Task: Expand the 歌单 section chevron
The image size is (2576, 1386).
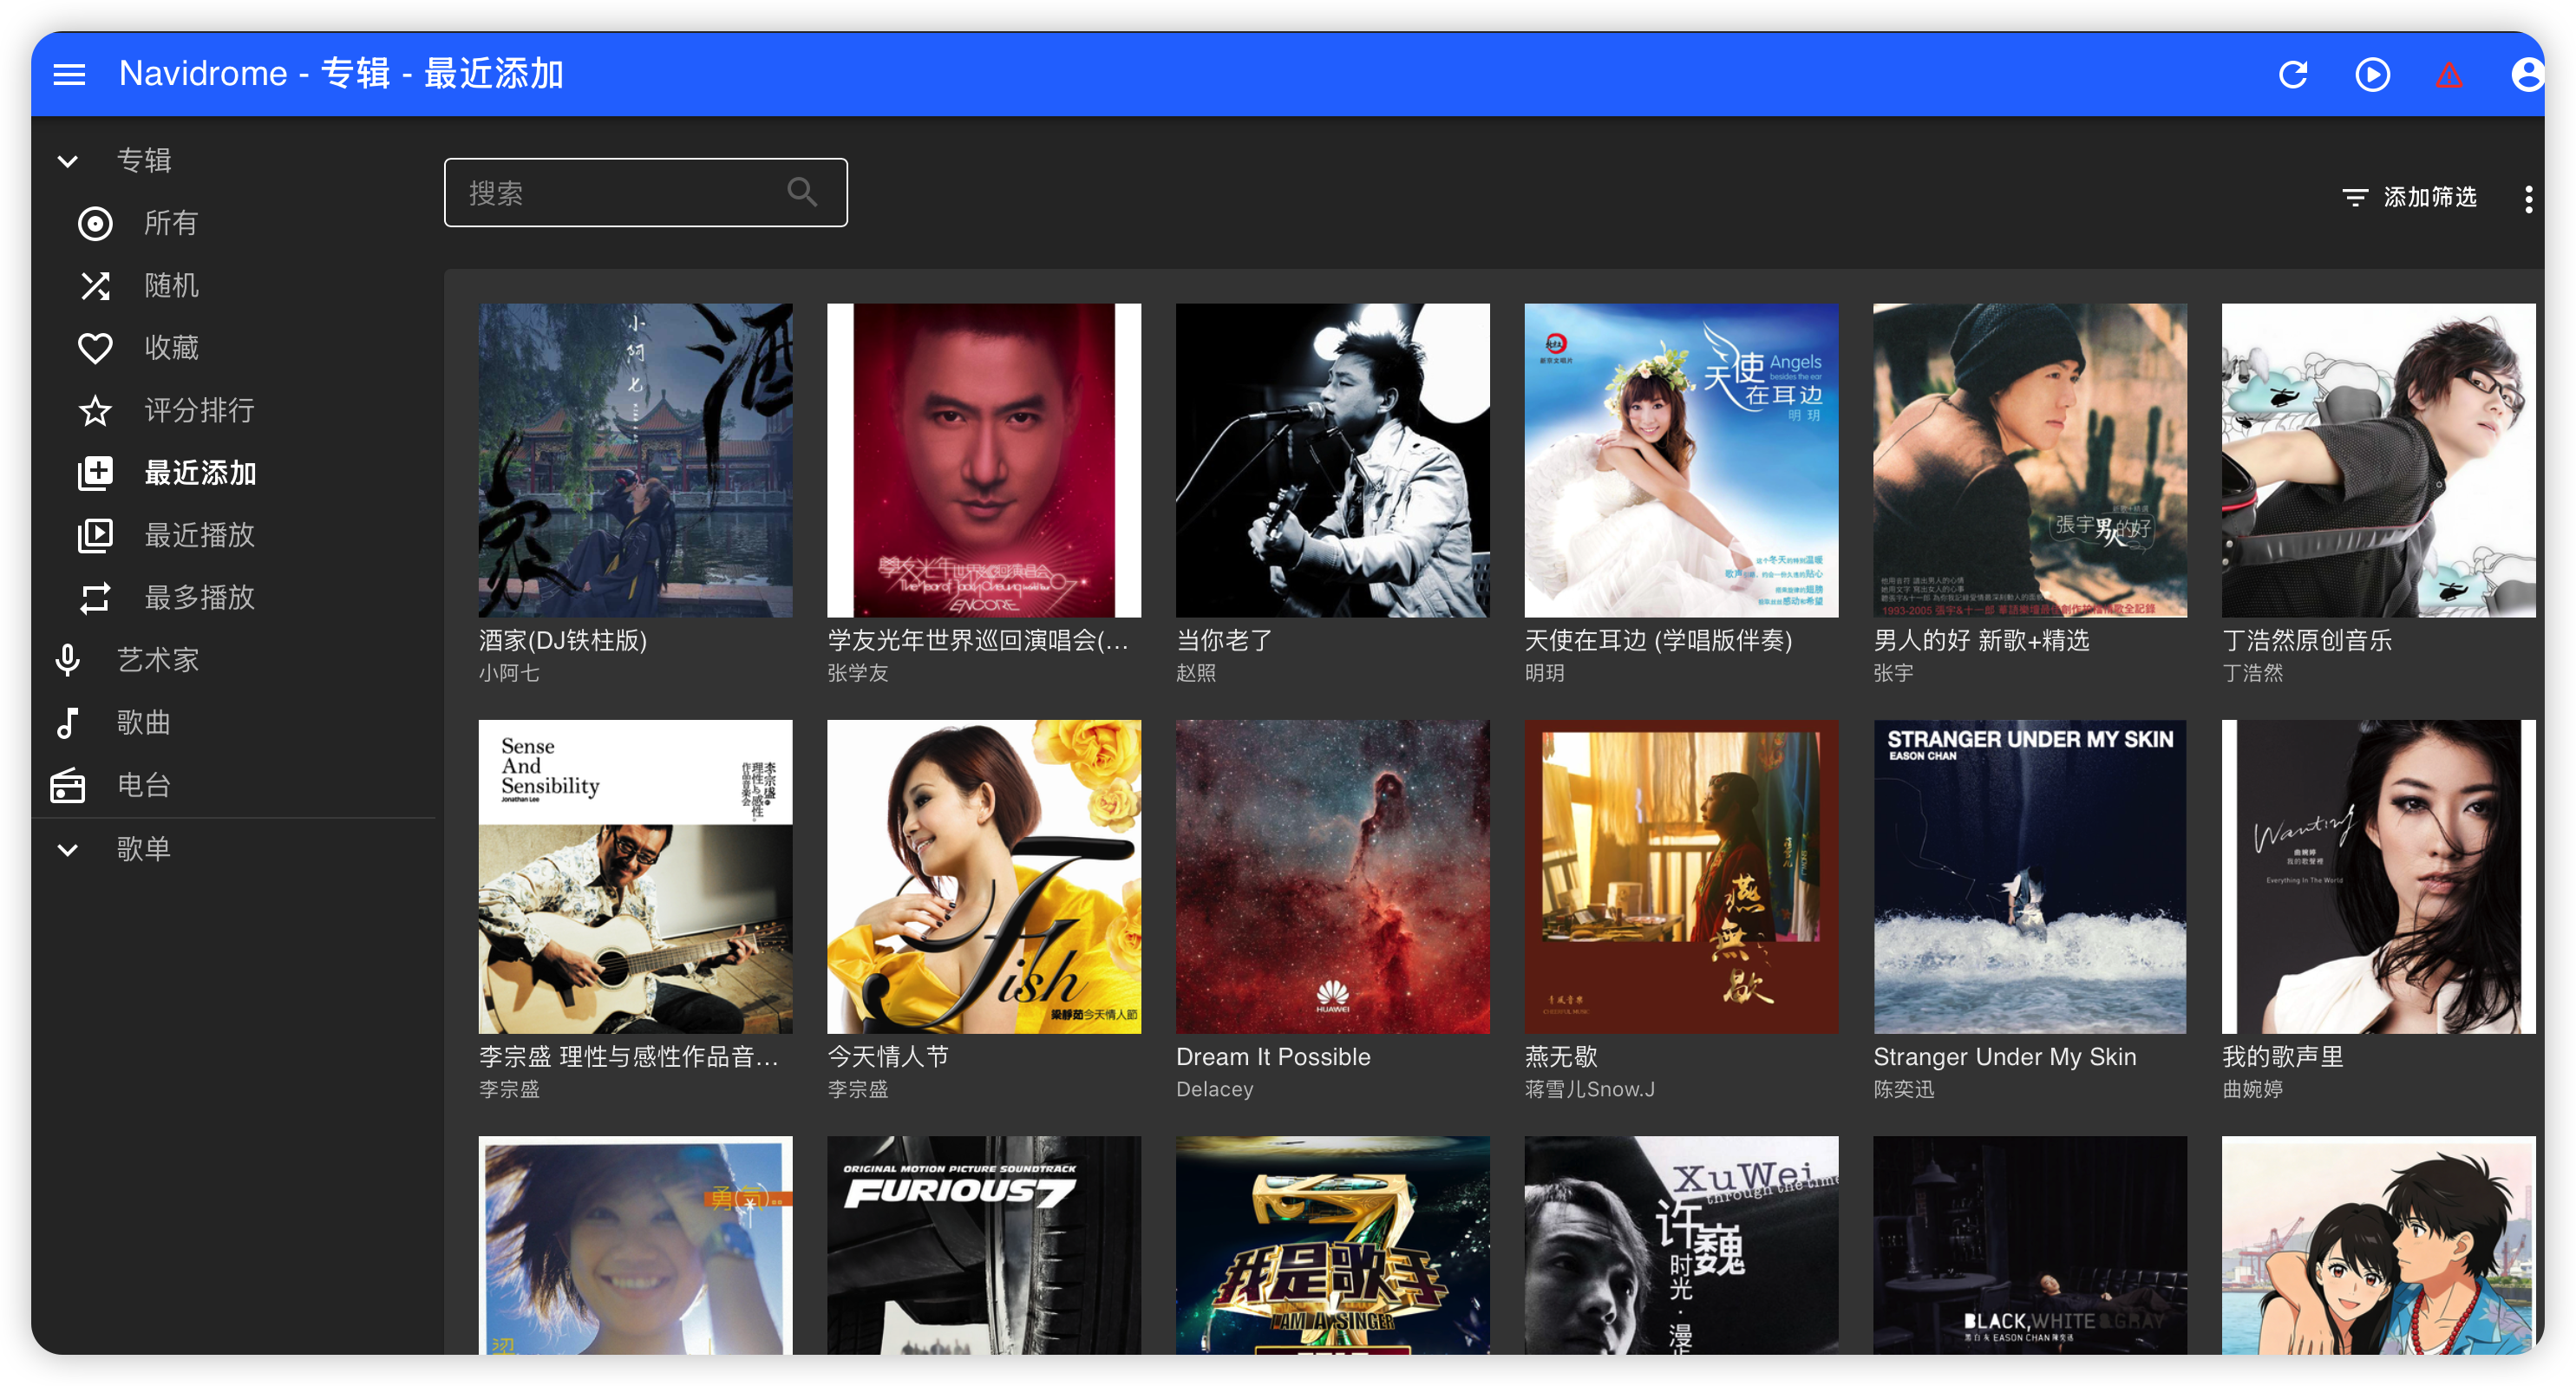Action: tap(68, 850)
